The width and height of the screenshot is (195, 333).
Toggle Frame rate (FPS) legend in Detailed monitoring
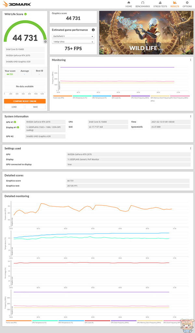19,322
